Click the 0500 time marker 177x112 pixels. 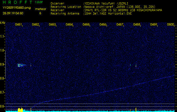point(171,25)
